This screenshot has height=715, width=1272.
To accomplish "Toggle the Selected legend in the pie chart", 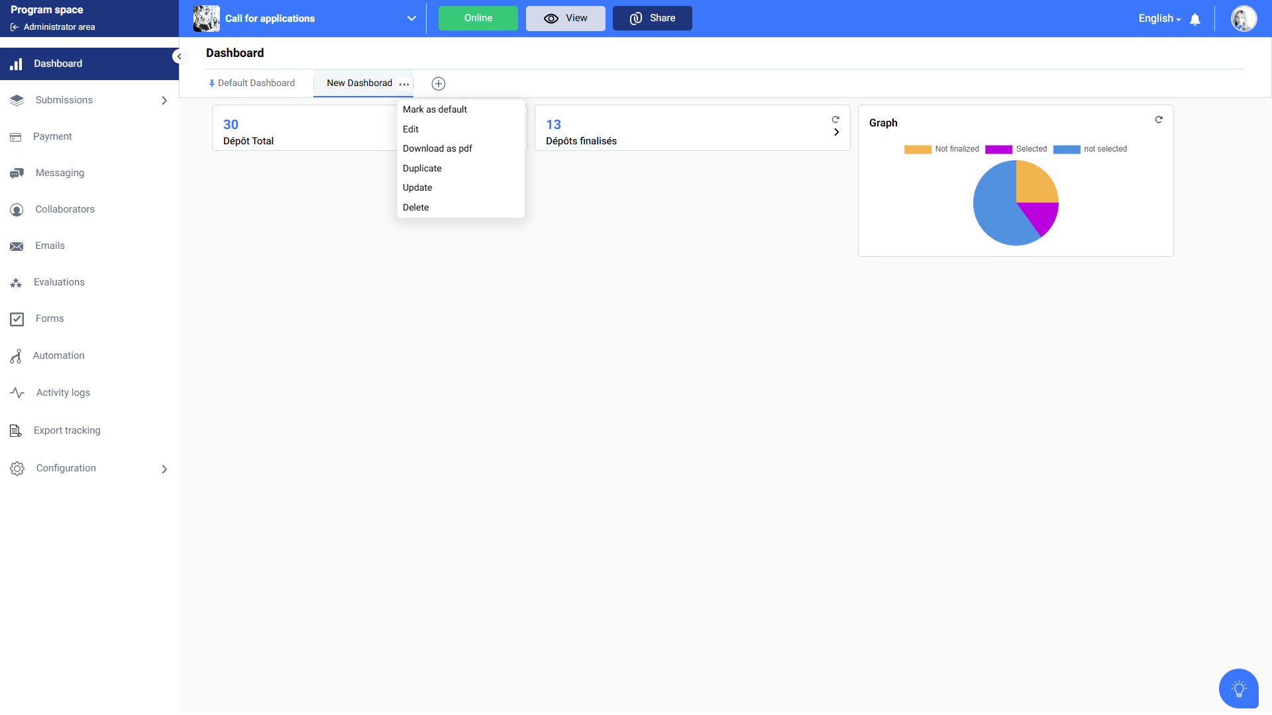I will click(x=1016, y=149).
